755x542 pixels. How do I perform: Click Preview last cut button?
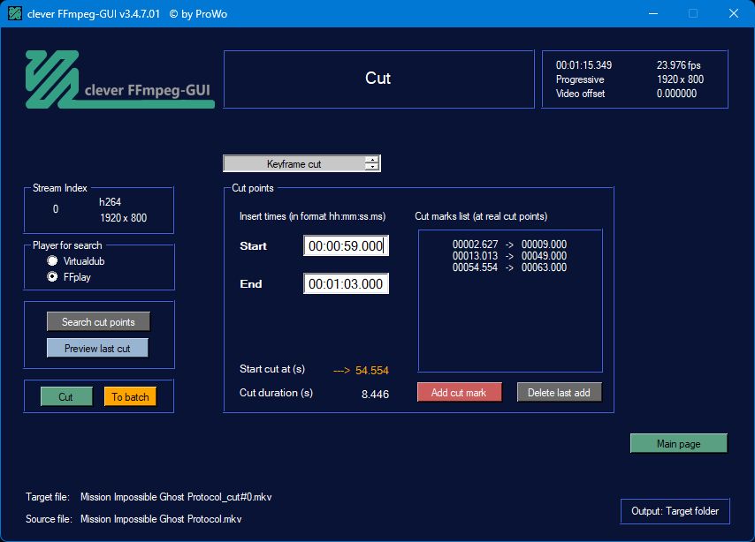coord(97,348)
